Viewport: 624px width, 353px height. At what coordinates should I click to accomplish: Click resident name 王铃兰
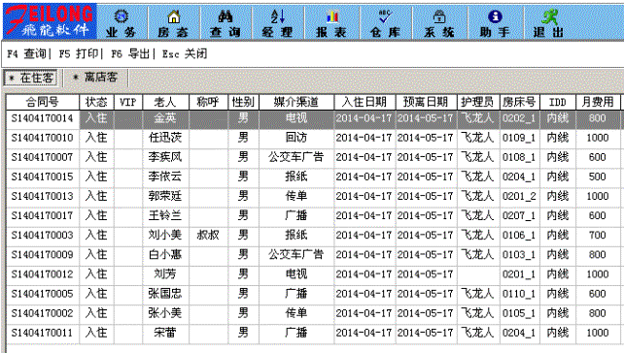coord(165,215)
